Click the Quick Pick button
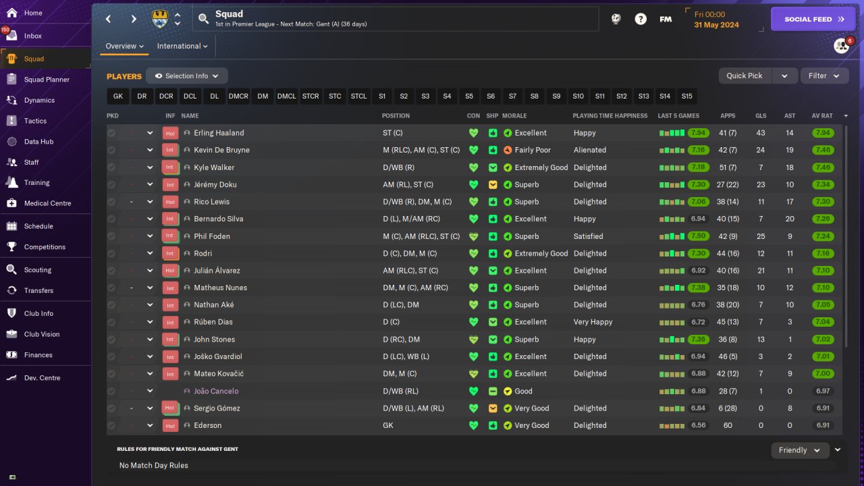Image resolution: width=864 pixels, height=486 pixels. [x=745, y=76]
